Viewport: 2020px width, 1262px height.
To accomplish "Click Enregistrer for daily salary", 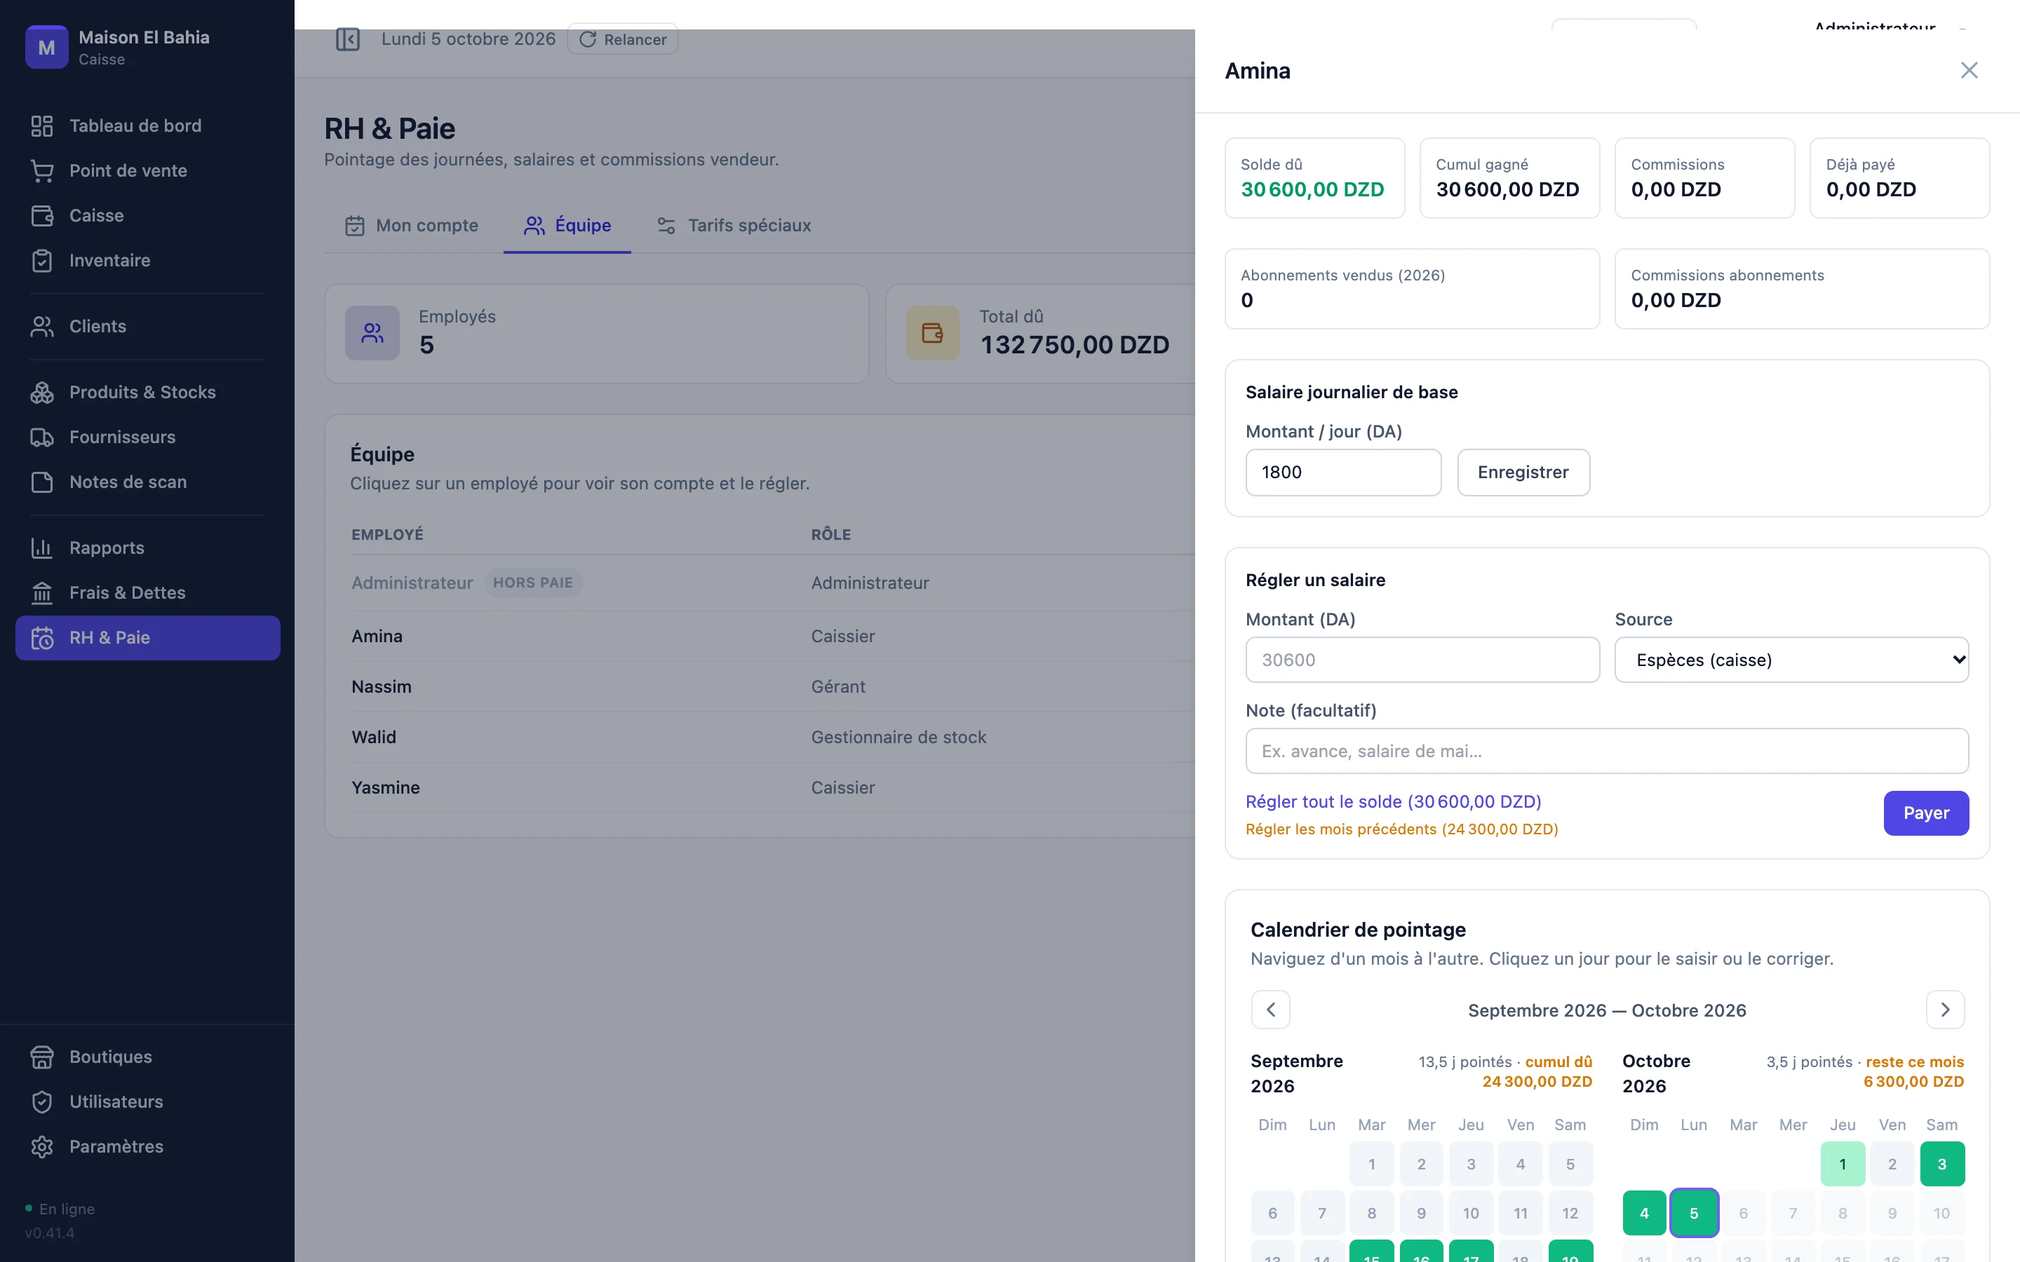I will (x=1523, y=473).
